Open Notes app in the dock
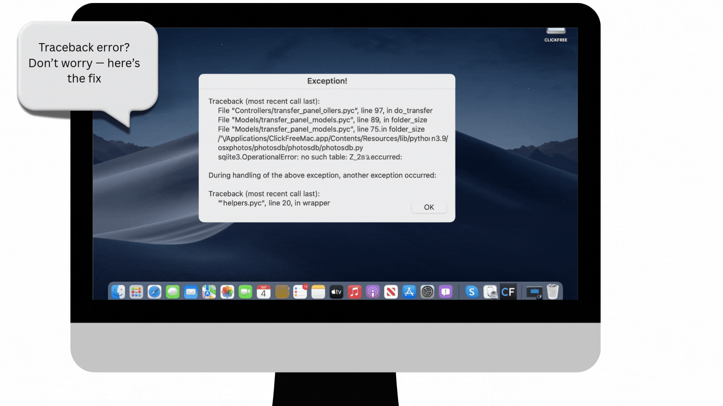Screen dimensions: 723x406 [318, 292]
